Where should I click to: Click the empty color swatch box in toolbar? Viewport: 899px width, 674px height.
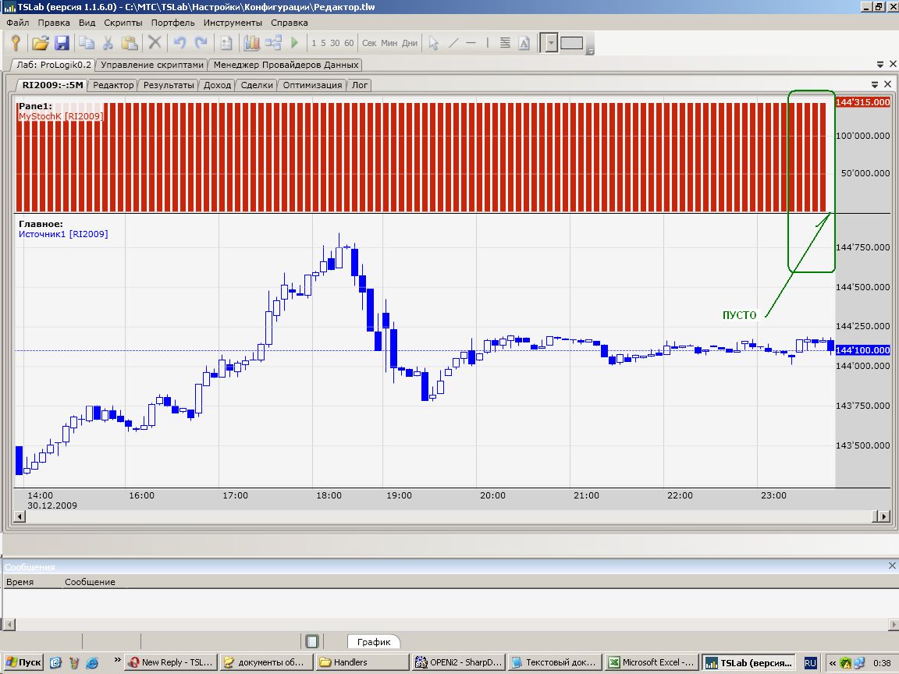tap(571, 43)
